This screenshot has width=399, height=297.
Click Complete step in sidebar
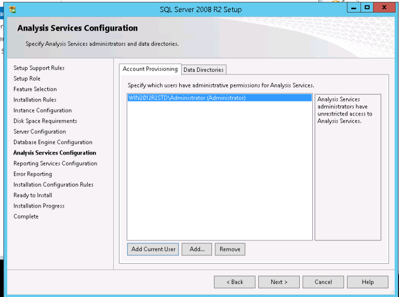[26, 216]
